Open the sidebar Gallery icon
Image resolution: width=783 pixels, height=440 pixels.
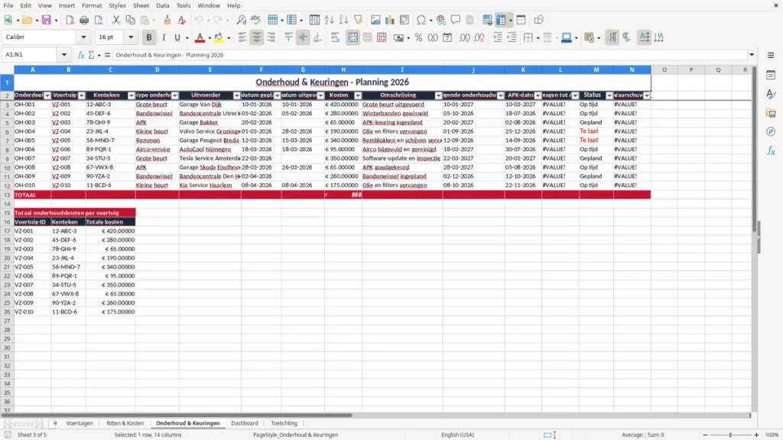[x=771, y=113]
